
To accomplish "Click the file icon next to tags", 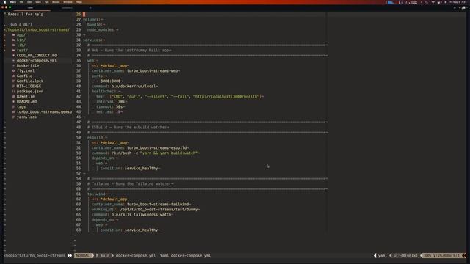I will coord(13,106).
